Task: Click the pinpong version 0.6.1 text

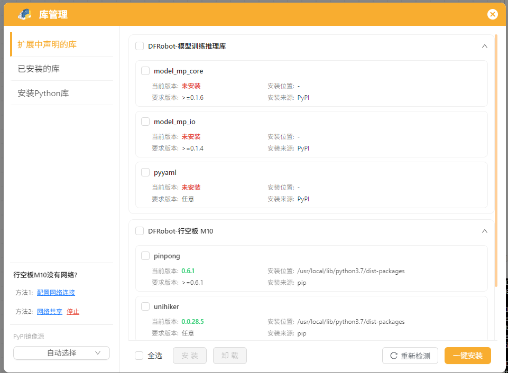Action: [x=188, y=271]
